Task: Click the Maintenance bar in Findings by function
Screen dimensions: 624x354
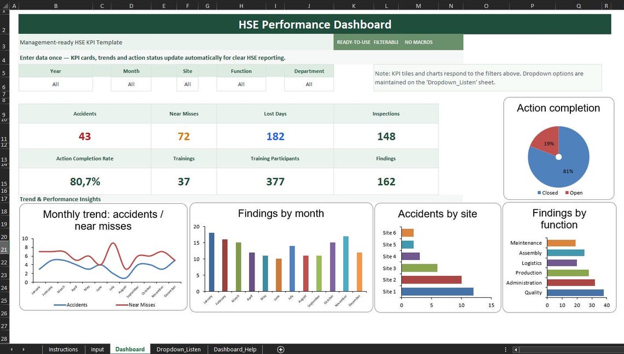Action: coord(561,243)
